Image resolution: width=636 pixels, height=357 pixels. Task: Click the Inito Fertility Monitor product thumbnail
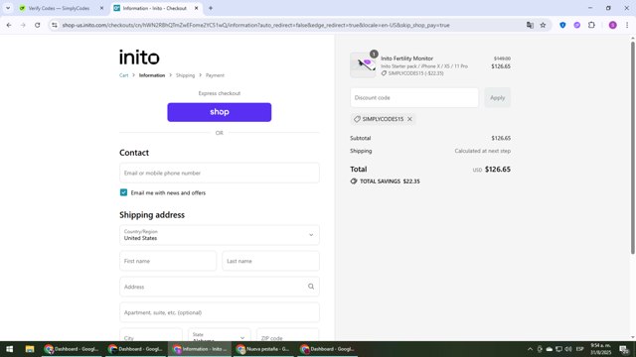coord(363,64)
